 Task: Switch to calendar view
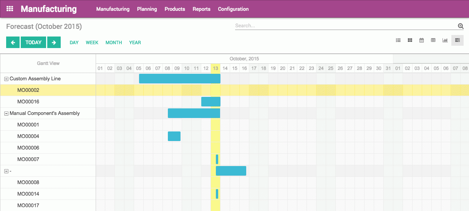421,40
